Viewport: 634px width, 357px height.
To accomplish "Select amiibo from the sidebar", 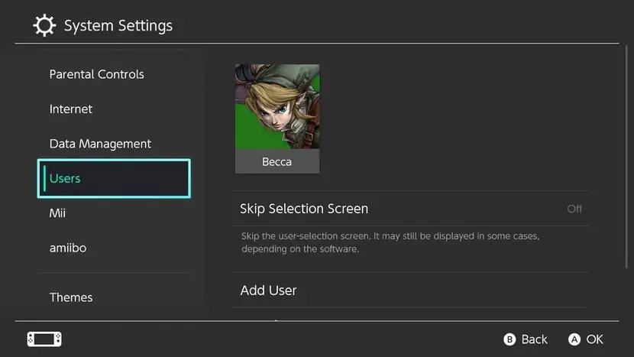I will (68, 248).
